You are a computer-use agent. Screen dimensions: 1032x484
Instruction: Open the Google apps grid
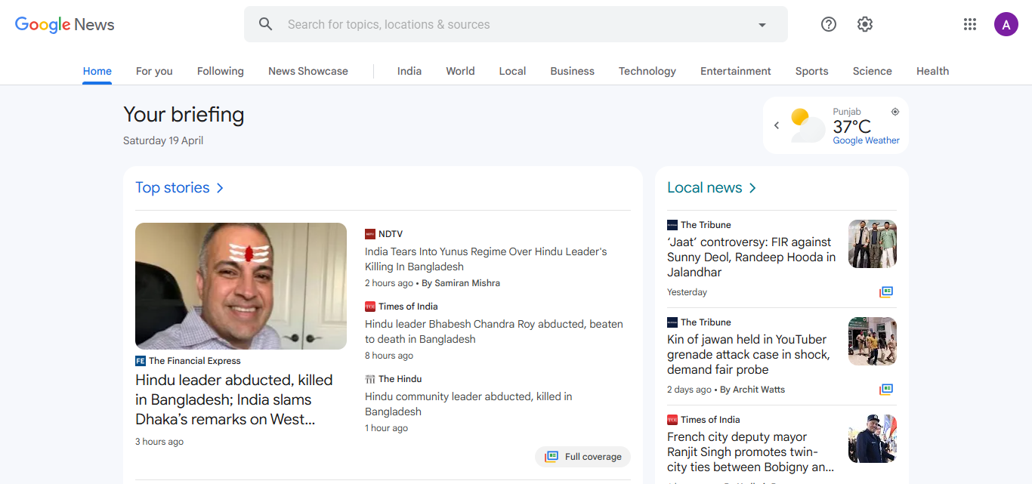pyautogui.click(x=970, y=24)
